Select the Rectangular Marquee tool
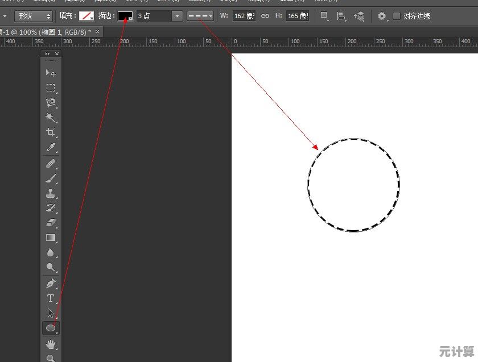 click(x=51, y=88)
